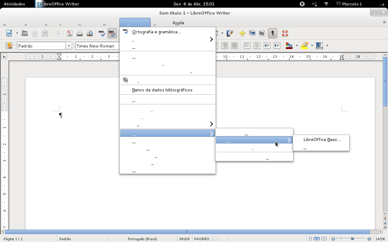Toggle bullets on/off
Image resolution: width=388 pixels, height=242 pixels.
click(x=257, y=46)
